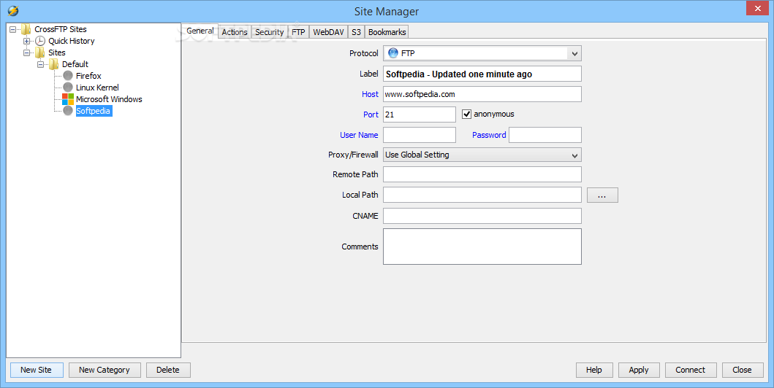Click the Port input field
This screenshot has height=388, width=774.
click(420, 115)
